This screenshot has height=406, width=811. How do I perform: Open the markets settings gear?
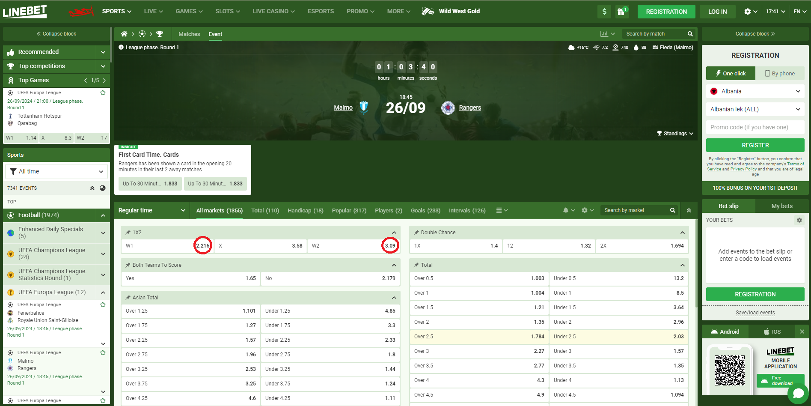click(x=585, y=210)
